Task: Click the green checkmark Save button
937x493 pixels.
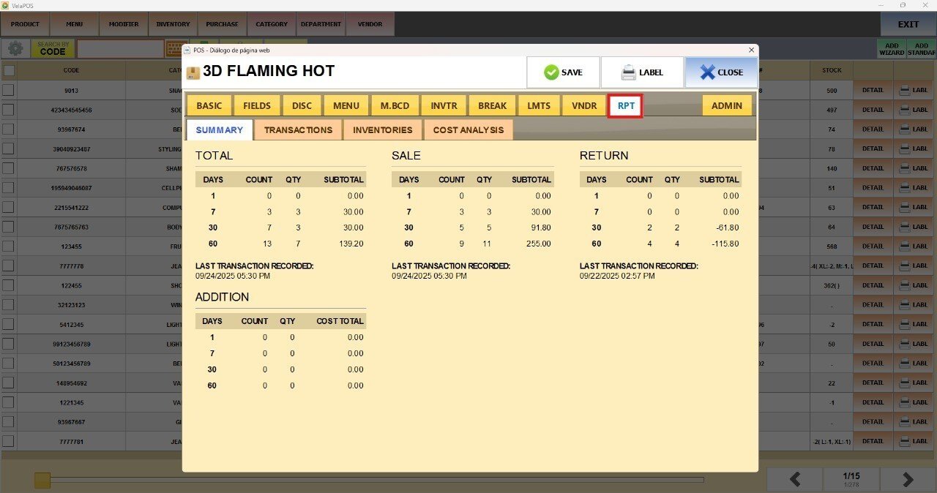Action: tap(563, 72)
